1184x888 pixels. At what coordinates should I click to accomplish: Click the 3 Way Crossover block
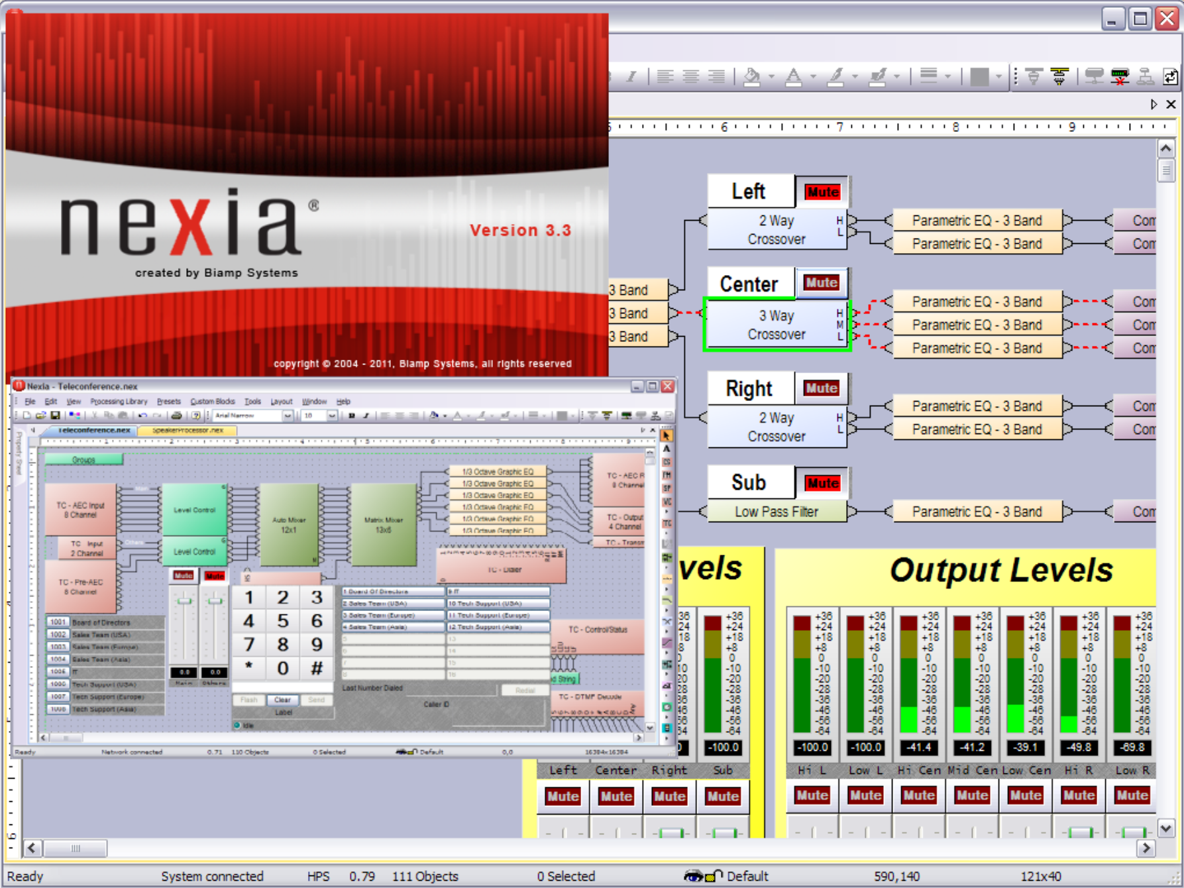[777, 325]
